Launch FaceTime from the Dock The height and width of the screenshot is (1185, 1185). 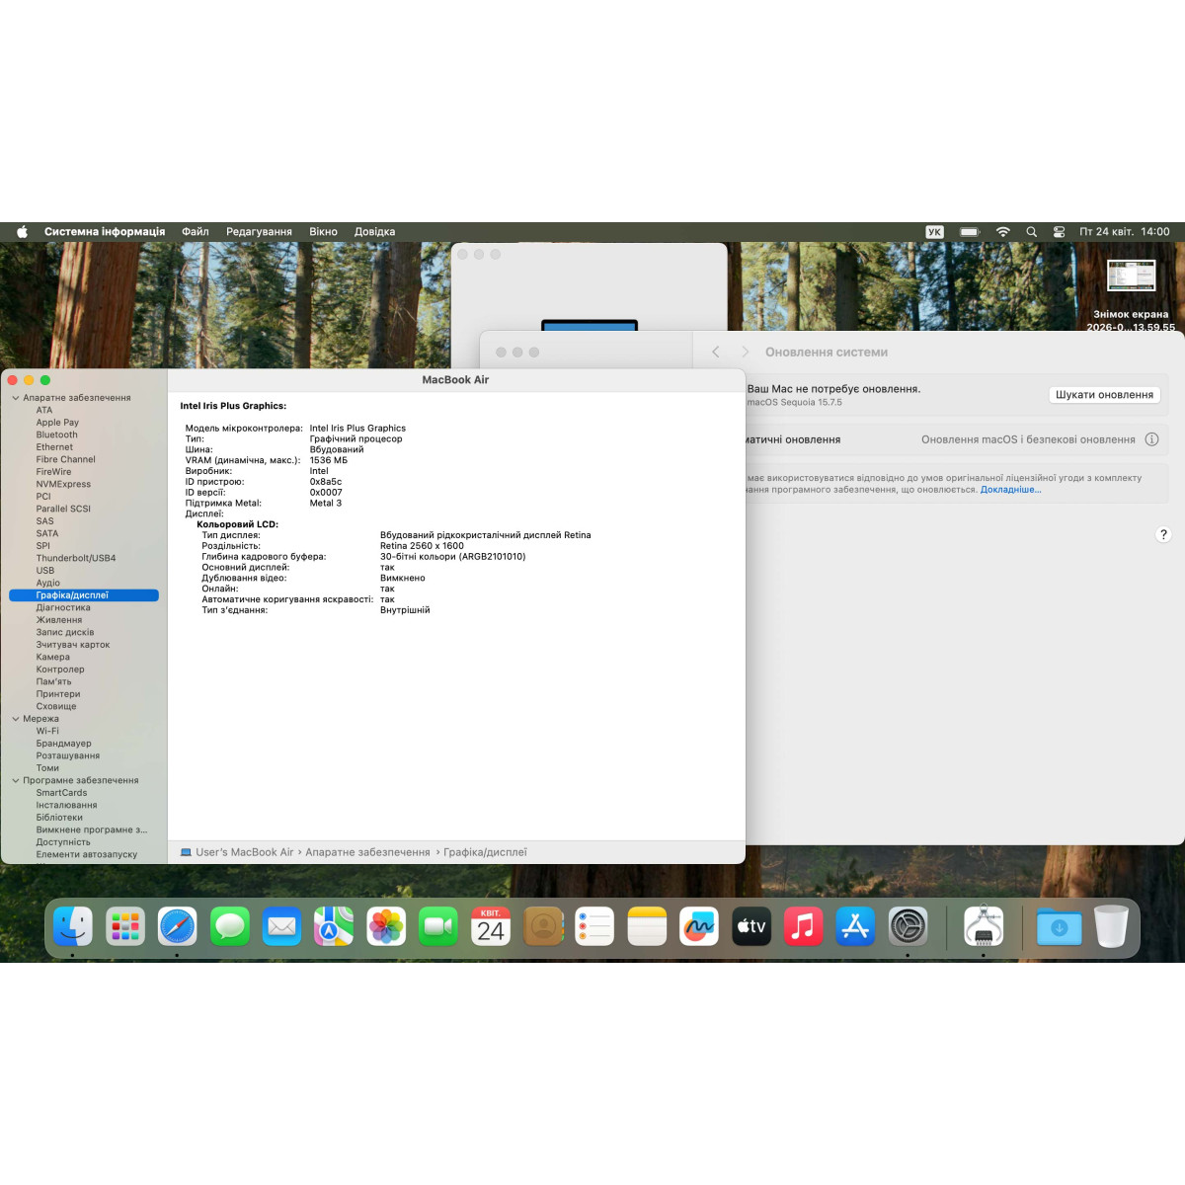tap(438, 926)
